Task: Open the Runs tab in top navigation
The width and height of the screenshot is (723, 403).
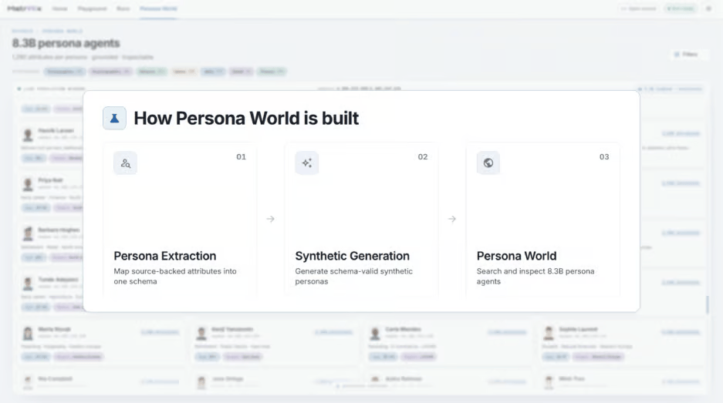Action: 123,8
